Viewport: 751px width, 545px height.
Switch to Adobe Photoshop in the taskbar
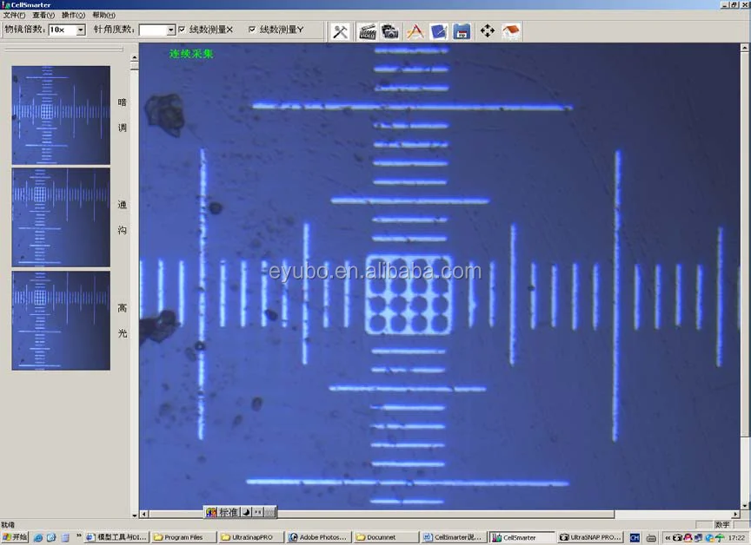(317, 538)
